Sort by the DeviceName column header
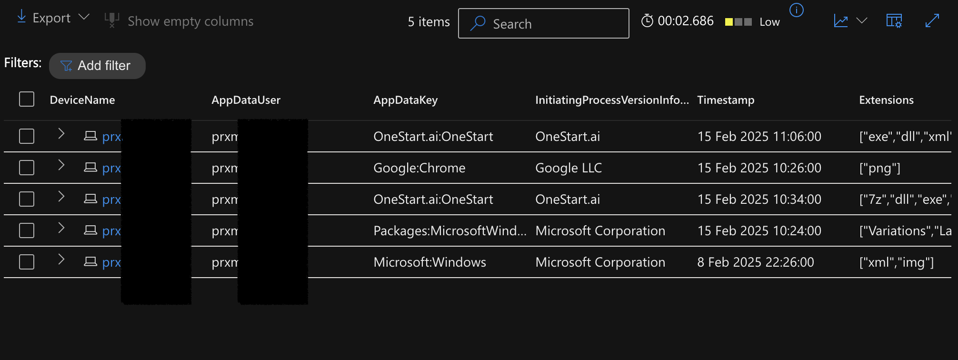Screen dimensions: 958x360 point(82,100)
